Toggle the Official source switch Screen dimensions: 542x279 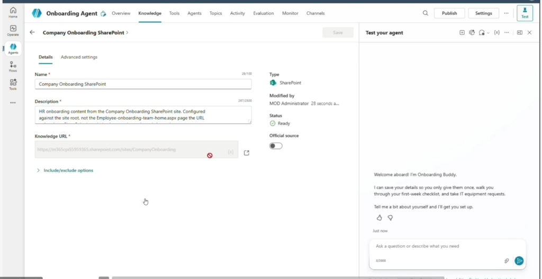click(276, 146)
